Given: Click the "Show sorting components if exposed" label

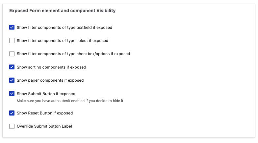Looking at the screenshot, I should (x=51, y=67).
